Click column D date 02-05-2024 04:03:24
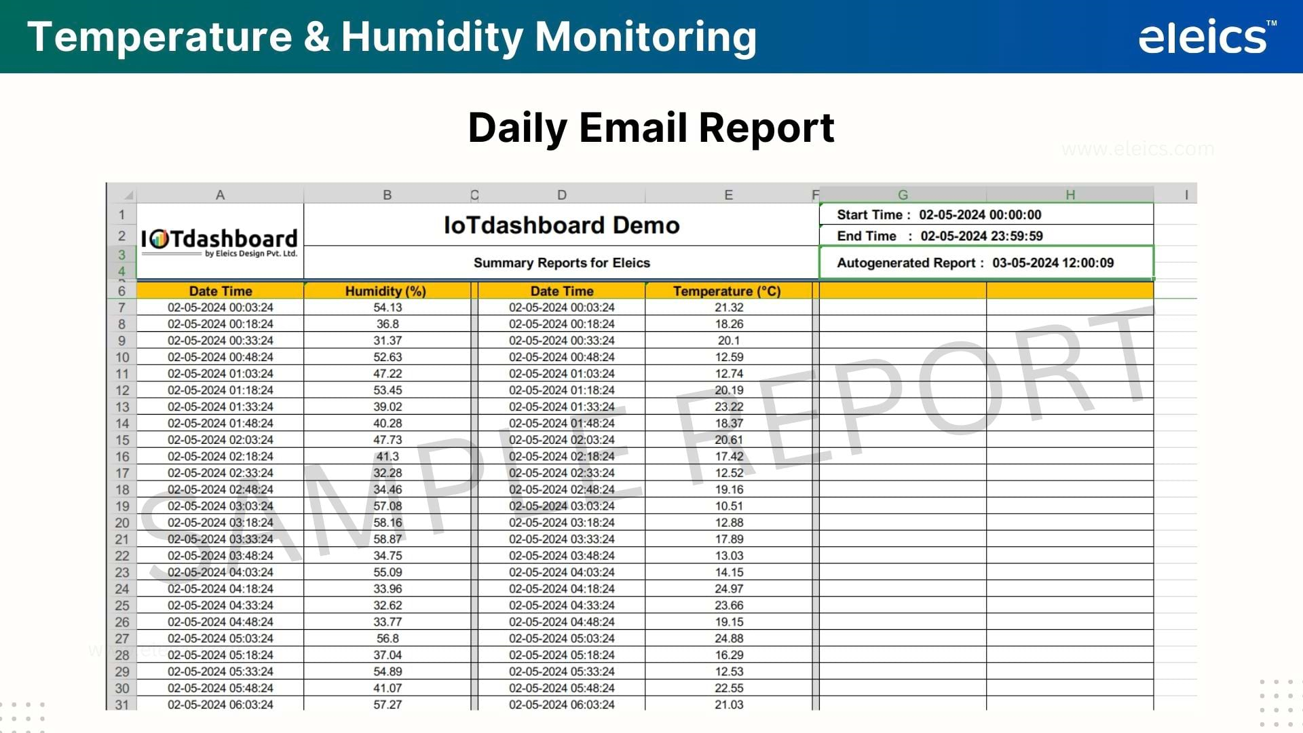Viewport: 1303px width, 733px height. click(x=562, y=572)
